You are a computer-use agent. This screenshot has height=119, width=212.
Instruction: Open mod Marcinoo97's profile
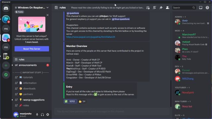(x=192, y=36)
